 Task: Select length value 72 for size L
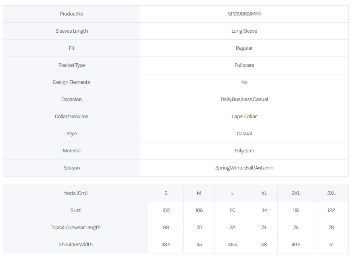(x=232, y=228)
